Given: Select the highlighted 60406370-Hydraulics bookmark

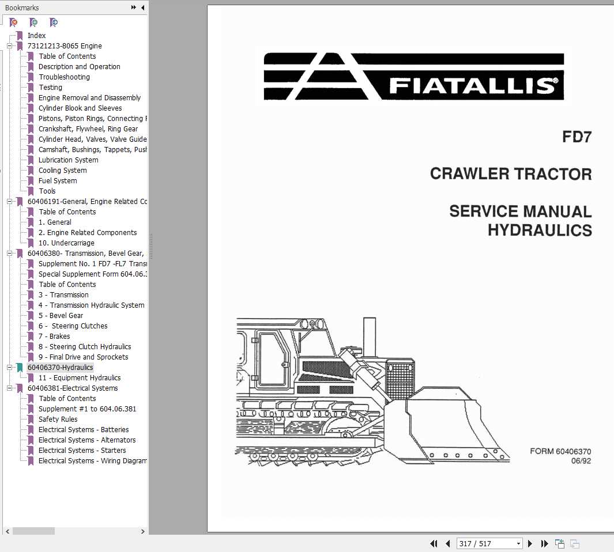Looking at the screenshot, I should click(x=60, y=367).
